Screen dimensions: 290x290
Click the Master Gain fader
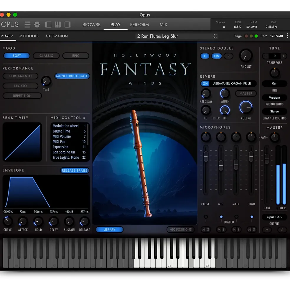click(x=267, y=159)
